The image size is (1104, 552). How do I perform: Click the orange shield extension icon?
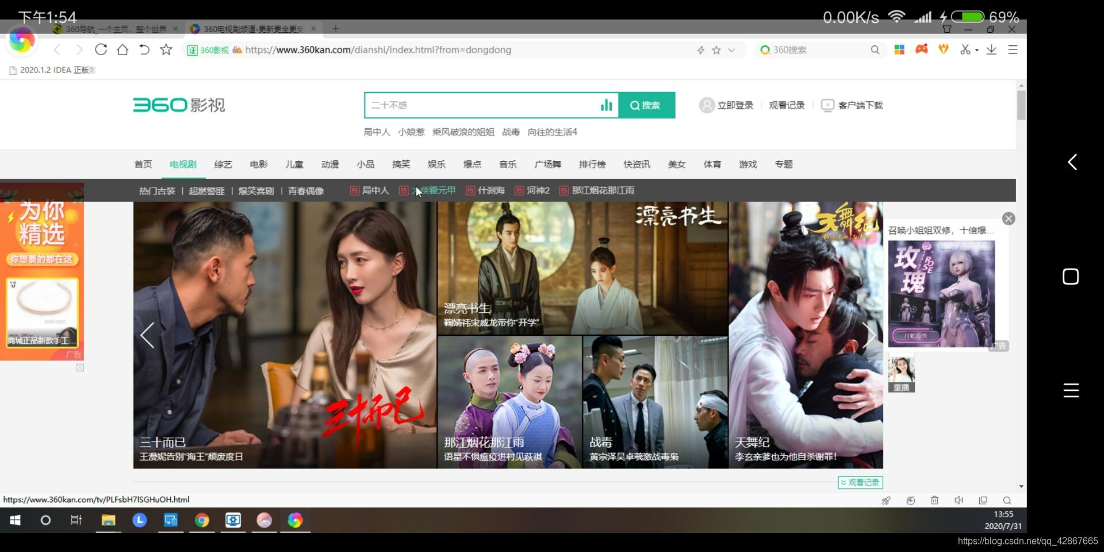pyautogui.click(x=944, y=49)
